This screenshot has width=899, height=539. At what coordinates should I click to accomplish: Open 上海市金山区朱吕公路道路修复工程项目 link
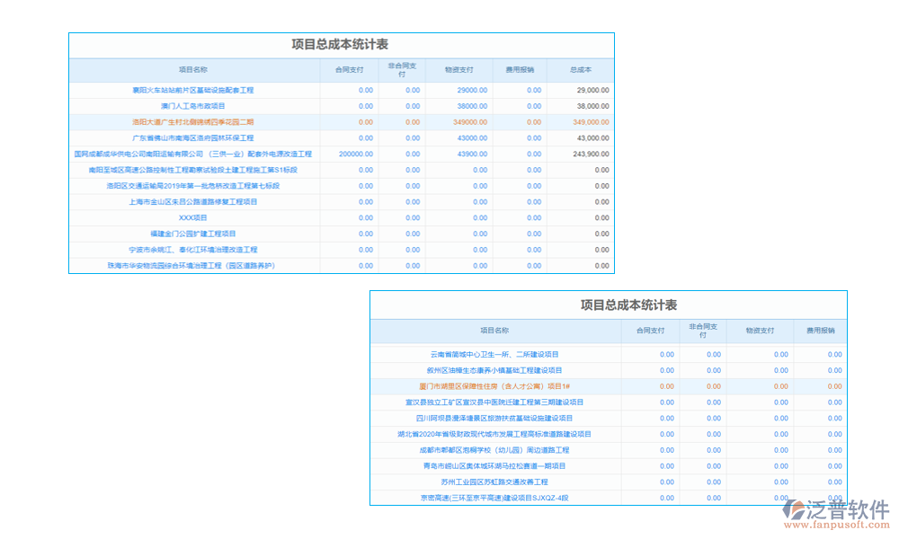point(193,202)
